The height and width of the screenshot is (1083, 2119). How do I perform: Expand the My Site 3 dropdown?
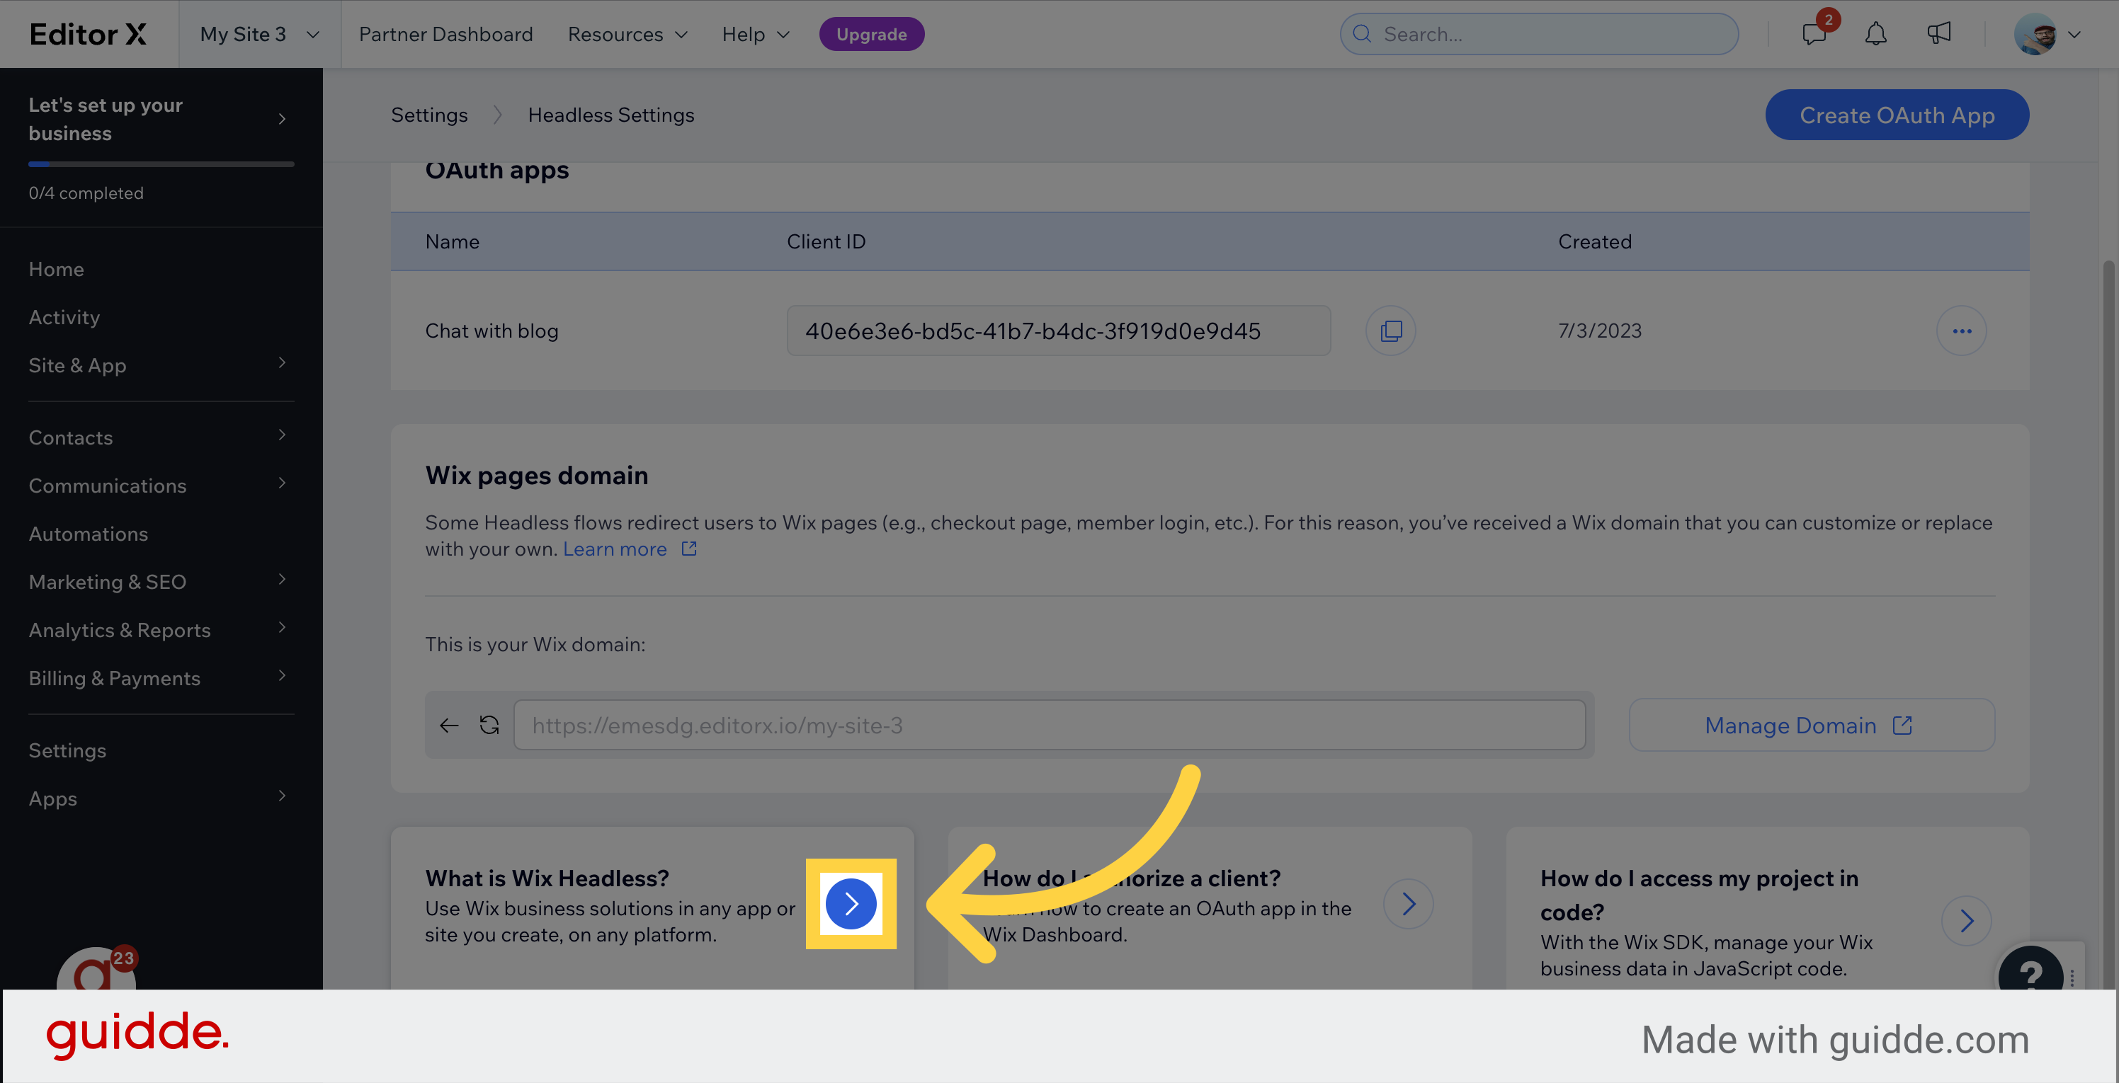259,34
